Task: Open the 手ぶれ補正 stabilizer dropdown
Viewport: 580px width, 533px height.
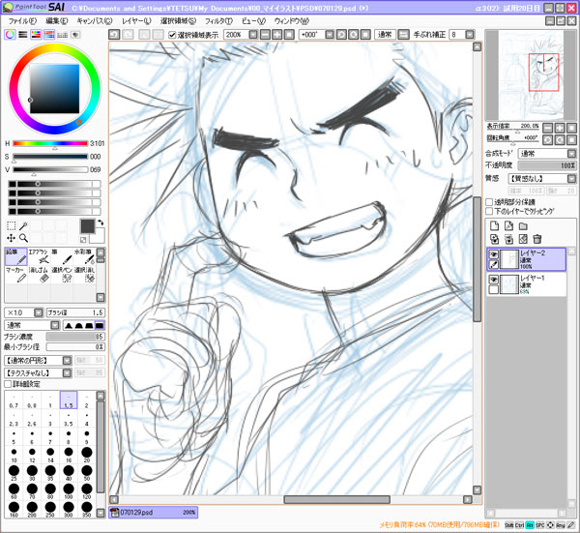Action: tap(470, 35)
